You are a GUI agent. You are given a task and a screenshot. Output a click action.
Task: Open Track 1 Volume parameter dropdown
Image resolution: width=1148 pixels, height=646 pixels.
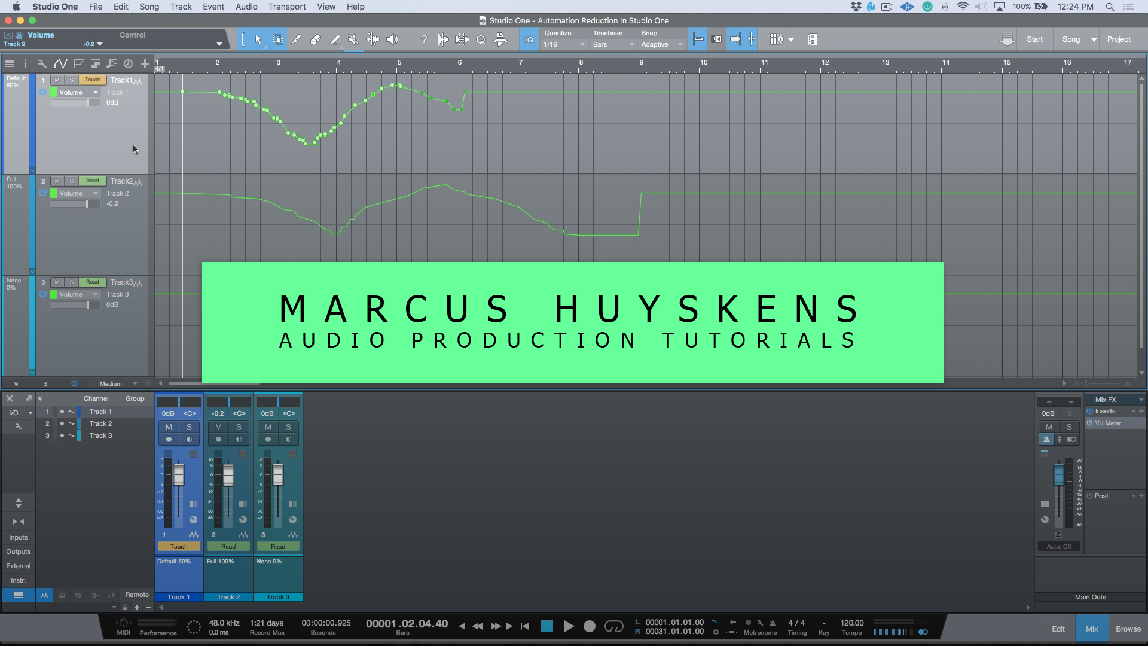tap(78, 93)
